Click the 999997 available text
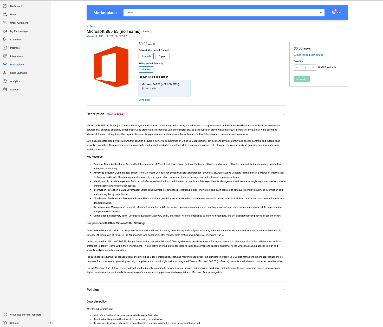The height and width of the screenshot is (327, 383). [327, 67]
